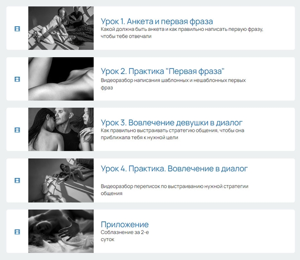Click the film icon beside Урок 4
Image resolution: width=300 pixels, height=260 pixels.
[x=17, y=180]
